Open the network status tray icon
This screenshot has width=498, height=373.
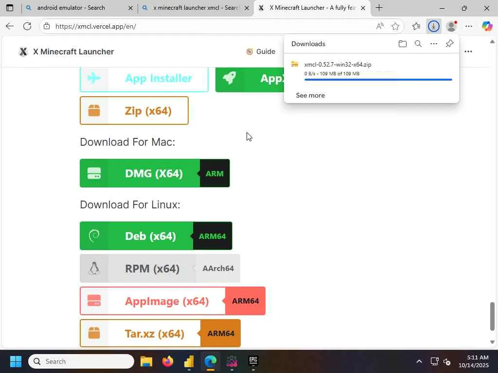click(434, 361)
